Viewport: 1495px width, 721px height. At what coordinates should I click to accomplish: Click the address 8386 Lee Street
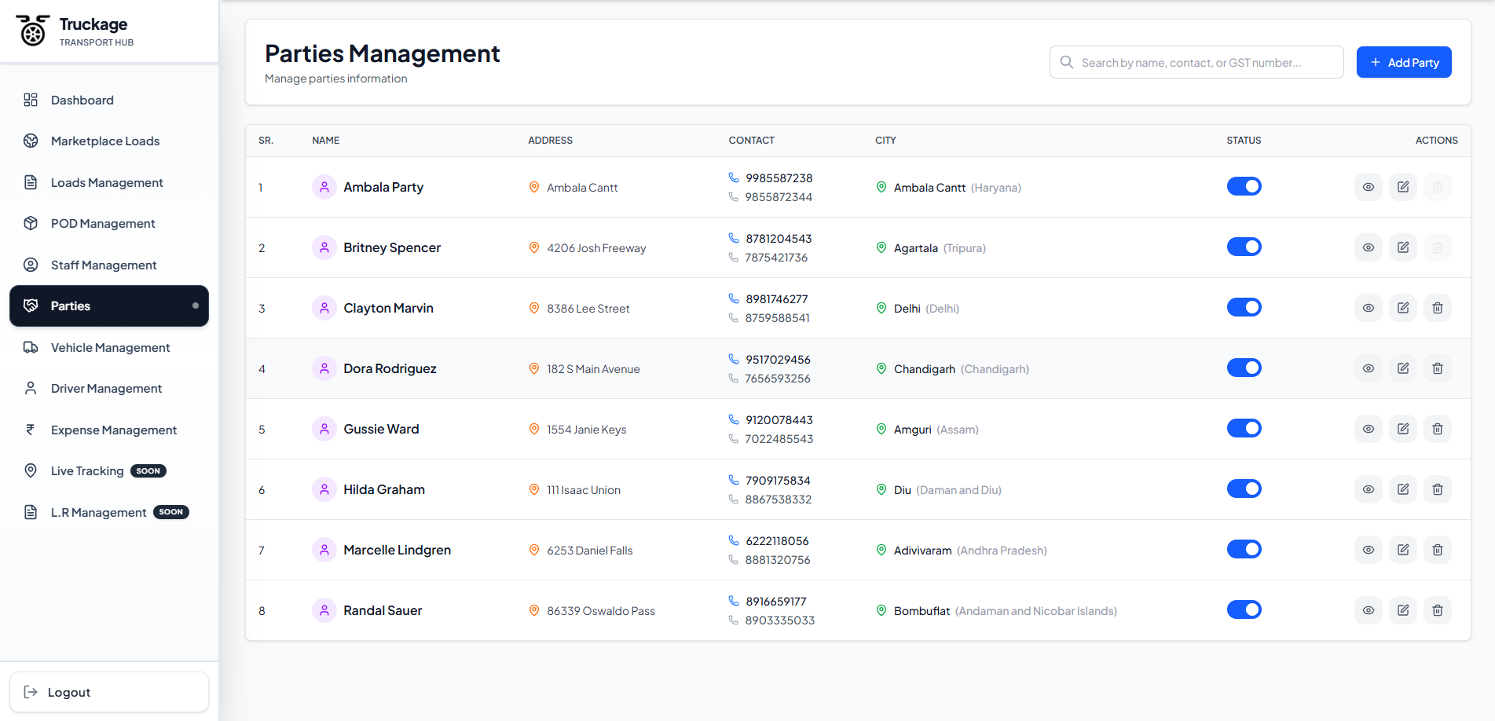click(588, 309)
